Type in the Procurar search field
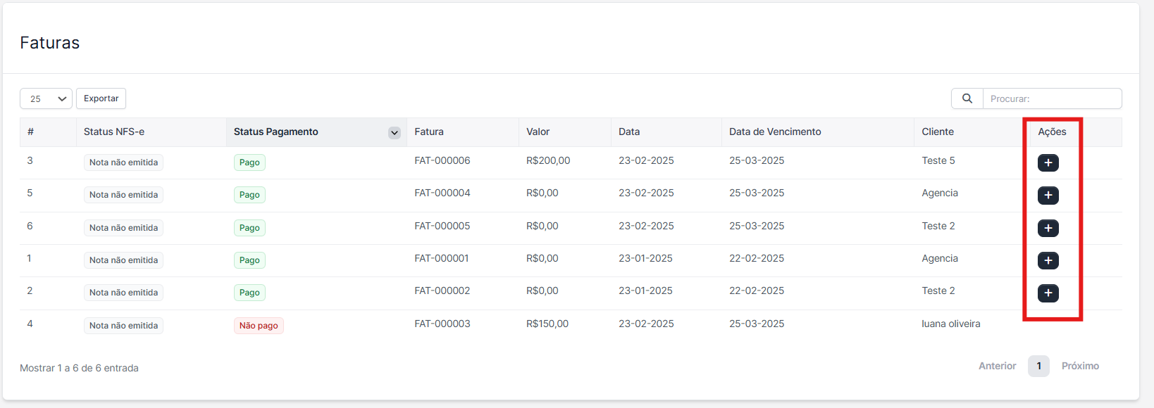The image size is (1154, 408). click(1051, 98)
